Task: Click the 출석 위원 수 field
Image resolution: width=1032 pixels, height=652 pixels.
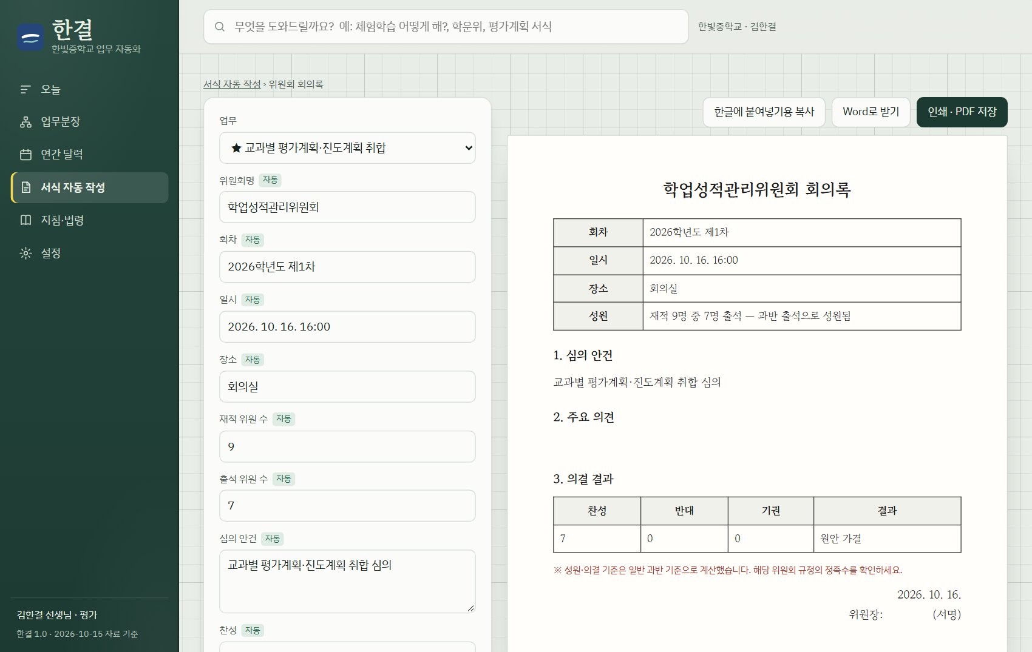Action: point(347,506)
